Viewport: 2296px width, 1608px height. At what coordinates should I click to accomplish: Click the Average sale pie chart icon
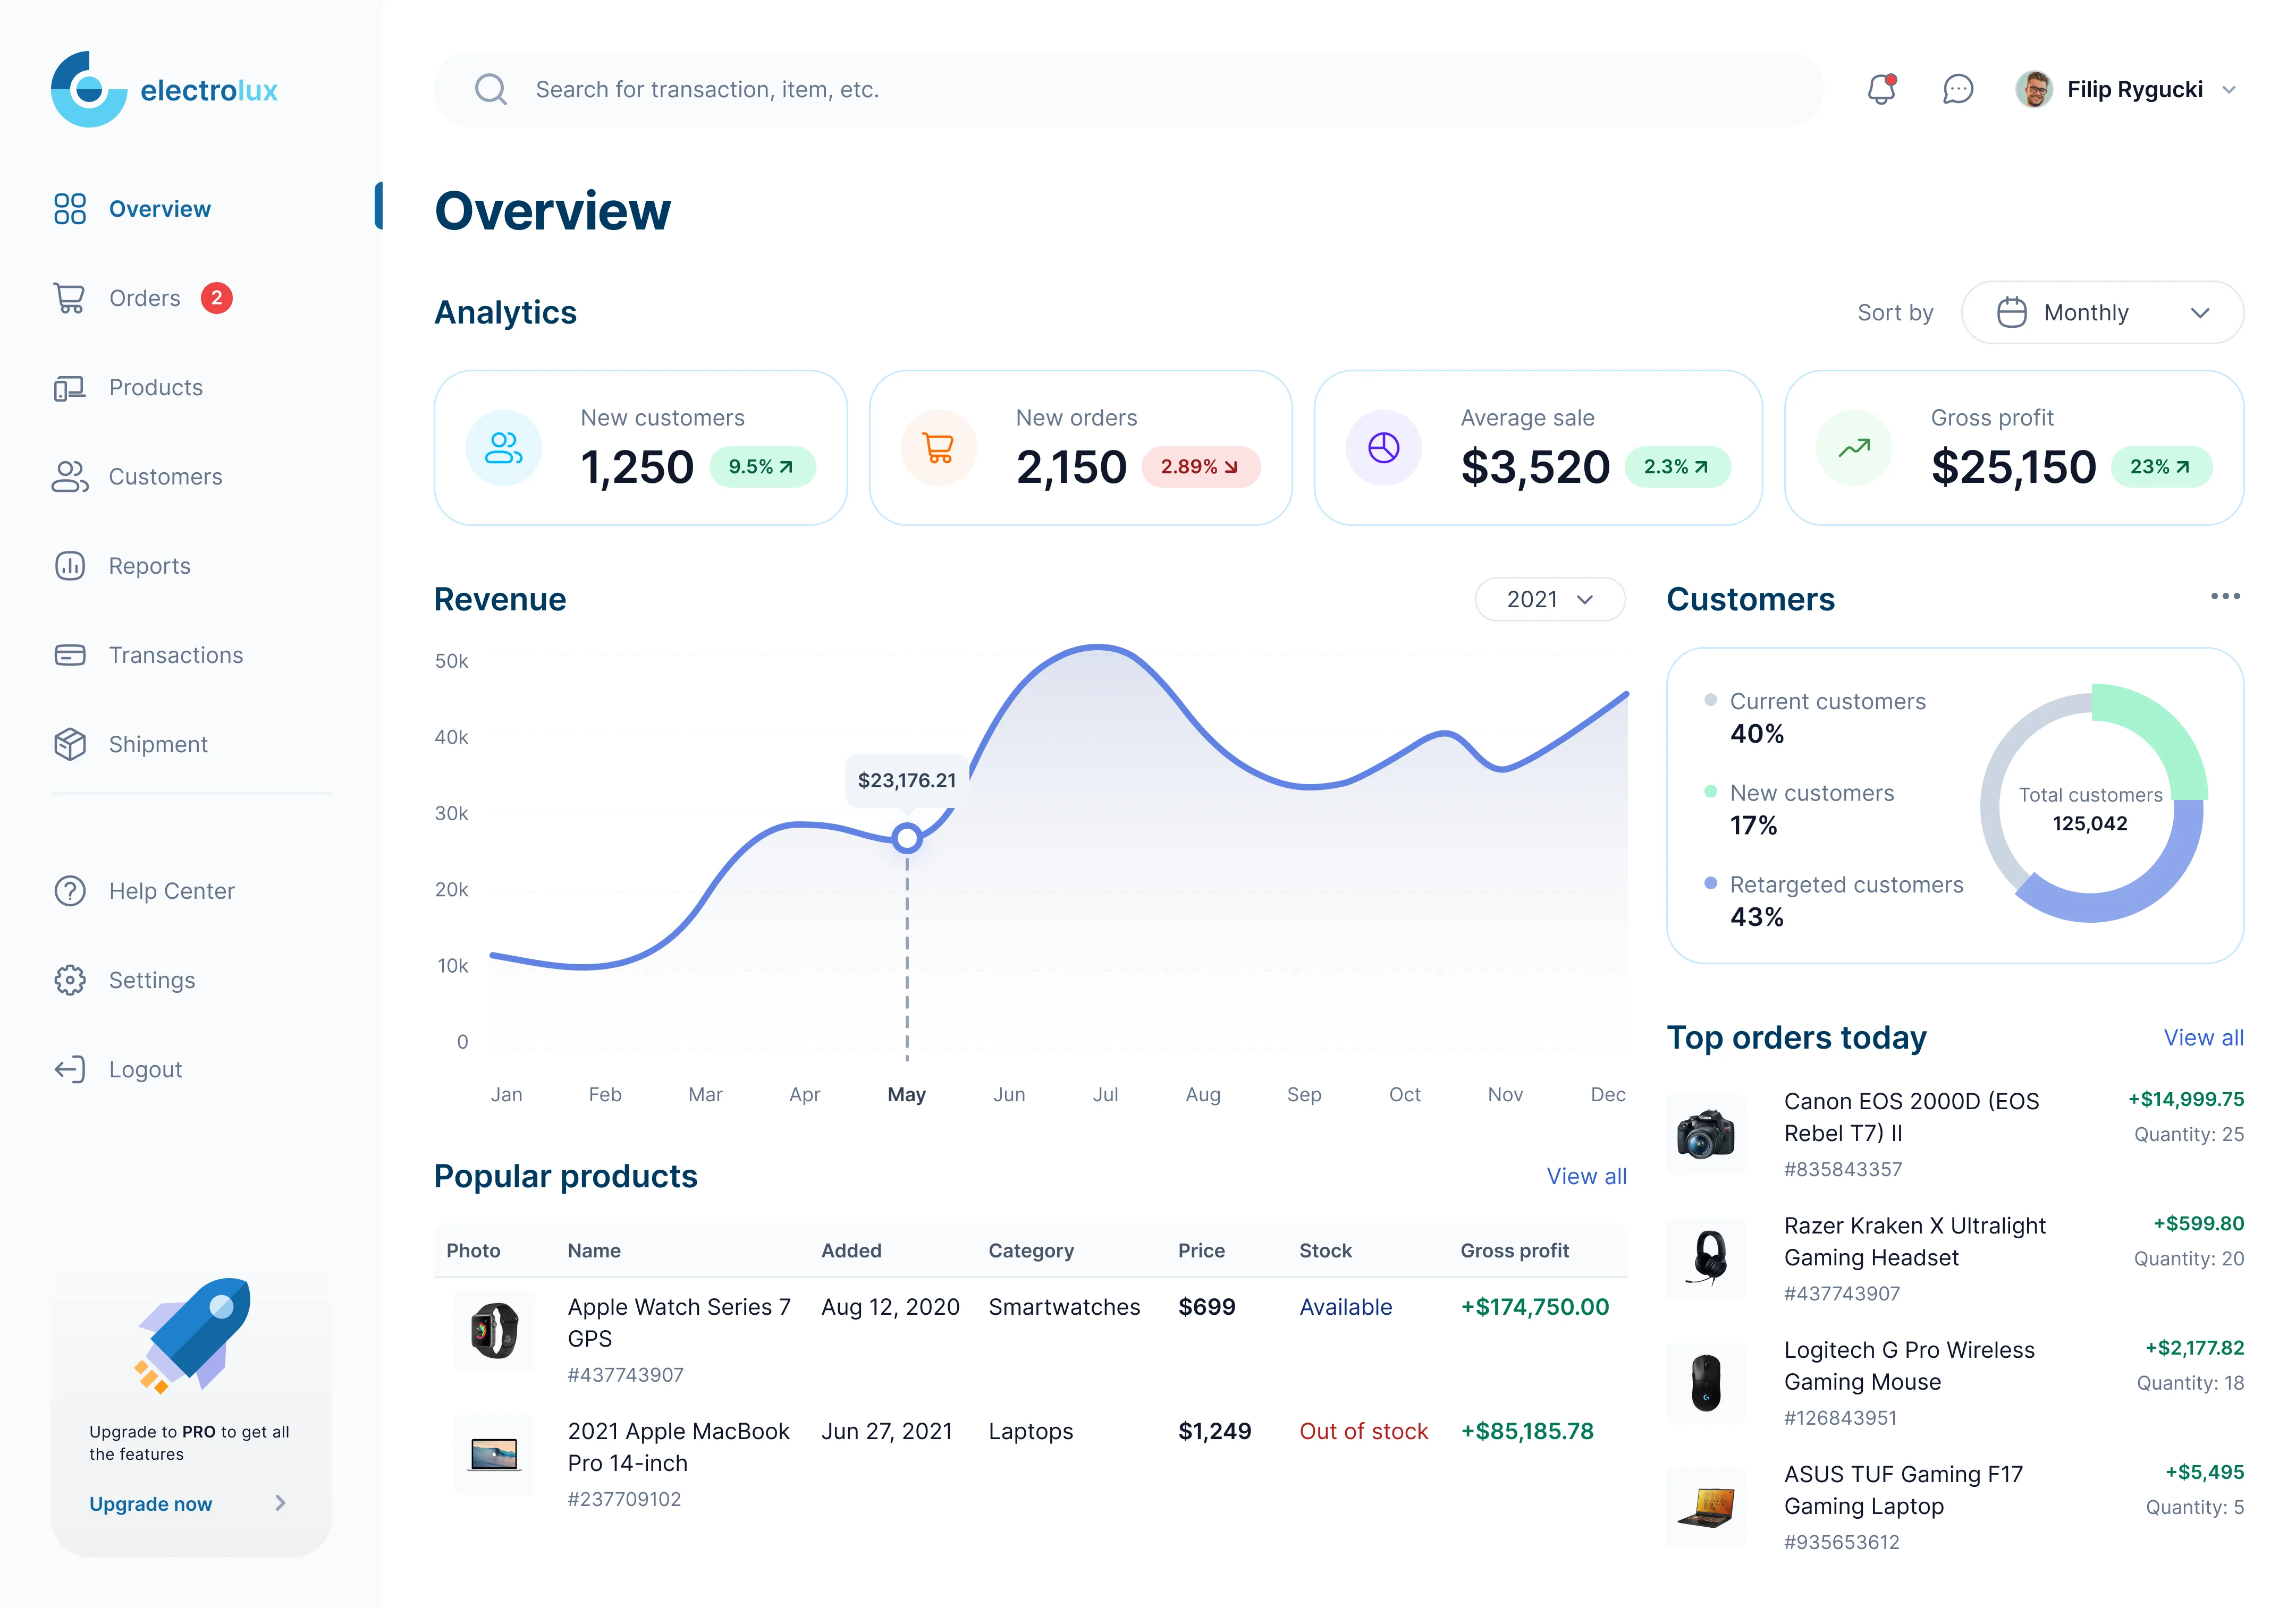tap(1383, 448)
